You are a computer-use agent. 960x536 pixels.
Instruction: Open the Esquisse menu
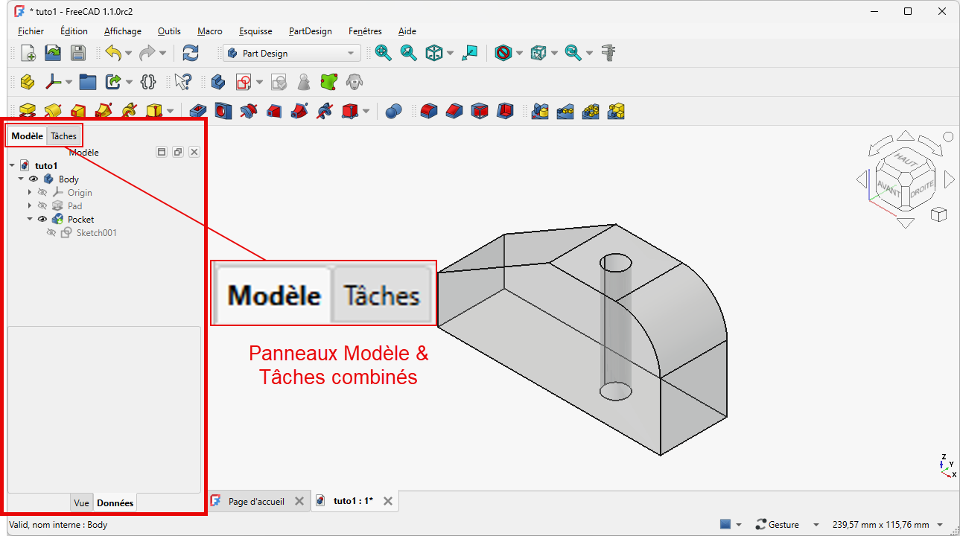coord(255,31)
